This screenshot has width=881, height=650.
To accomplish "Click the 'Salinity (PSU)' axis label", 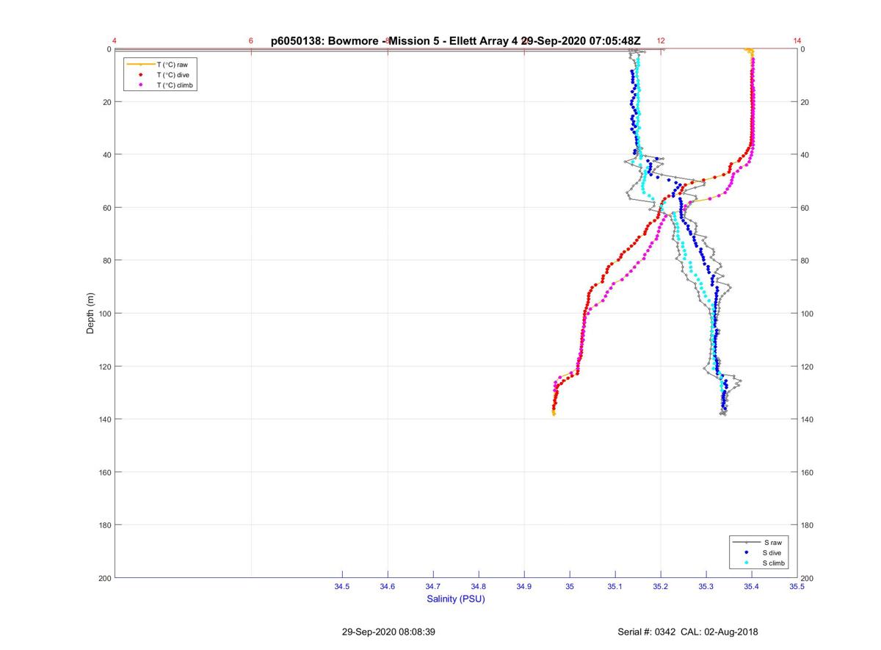I will (x=456, y=599).
